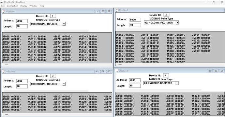The height and width of the screenshot is (117, 225).
Task: Open MODBUS Point Type dropdown in ModSim1
Action: (64, 24)
